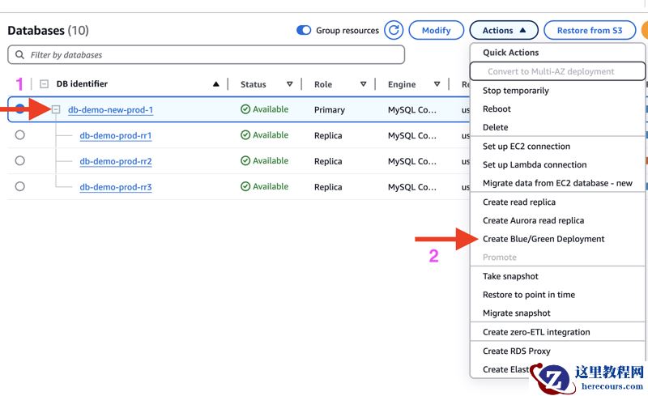
Task: Click Replica role of db-demo-prod-rr3
Action: coord(328,187)
